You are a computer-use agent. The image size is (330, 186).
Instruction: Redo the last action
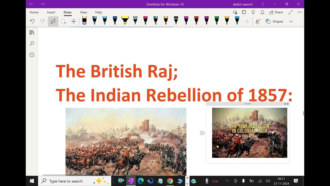(x=43, y=21)
